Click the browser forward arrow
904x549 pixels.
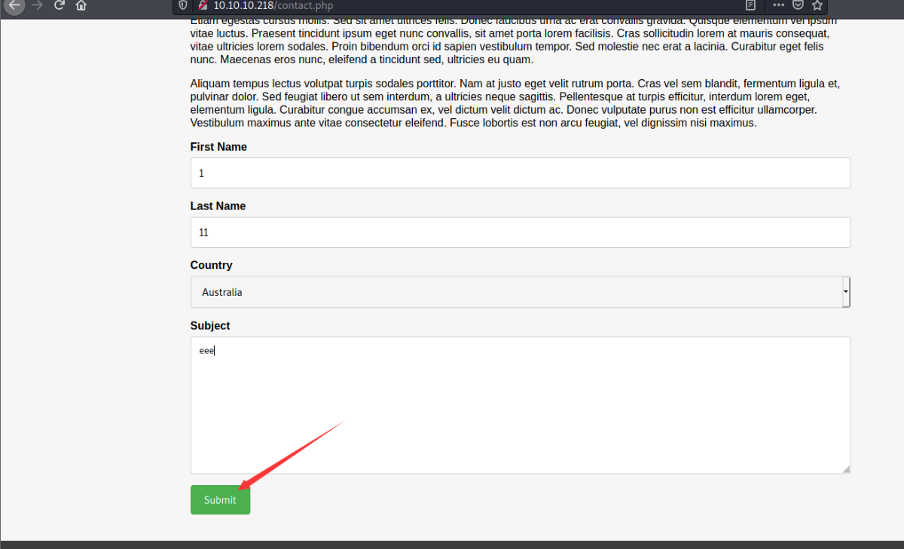(37, 5)
